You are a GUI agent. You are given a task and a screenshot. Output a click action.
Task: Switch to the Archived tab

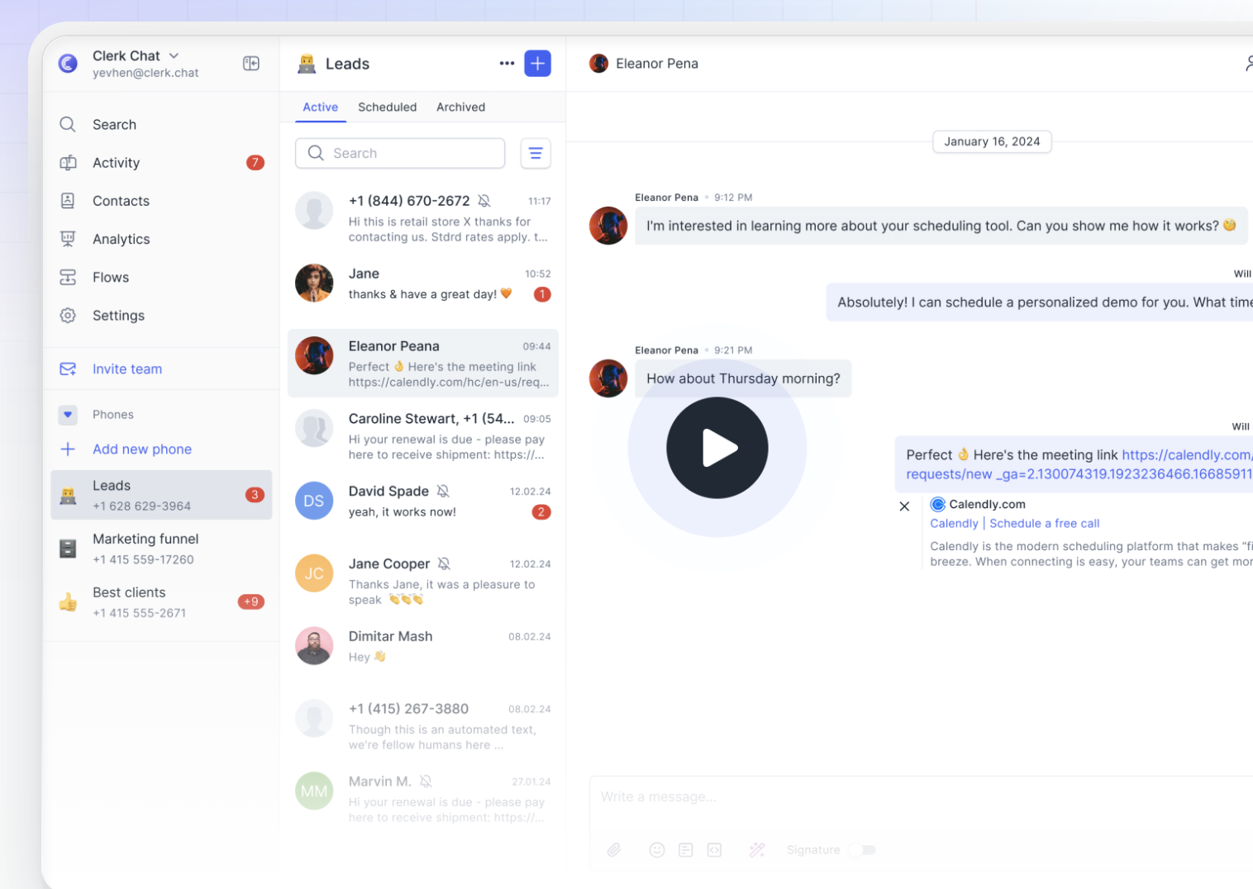click(x=461, y=107)
